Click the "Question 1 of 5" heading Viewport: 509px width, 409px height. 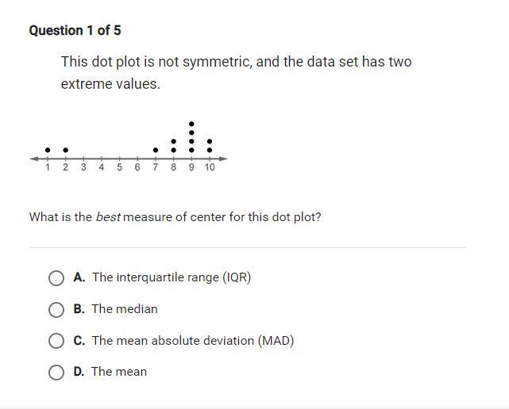pyautogui.click(x=75, y=30)
